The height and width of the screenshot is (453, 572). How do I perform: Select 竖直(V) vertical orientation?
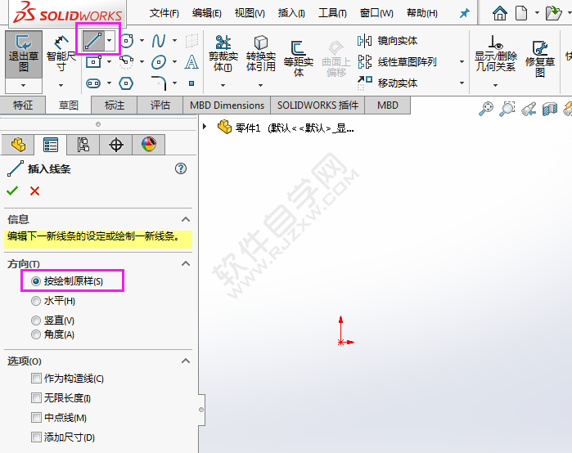tap(53, 321)
